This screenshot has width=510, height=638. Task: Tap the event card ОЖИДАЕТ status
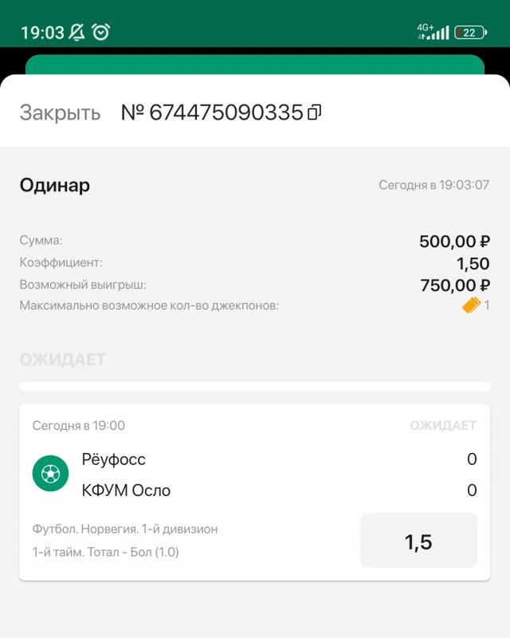[443, 426]
